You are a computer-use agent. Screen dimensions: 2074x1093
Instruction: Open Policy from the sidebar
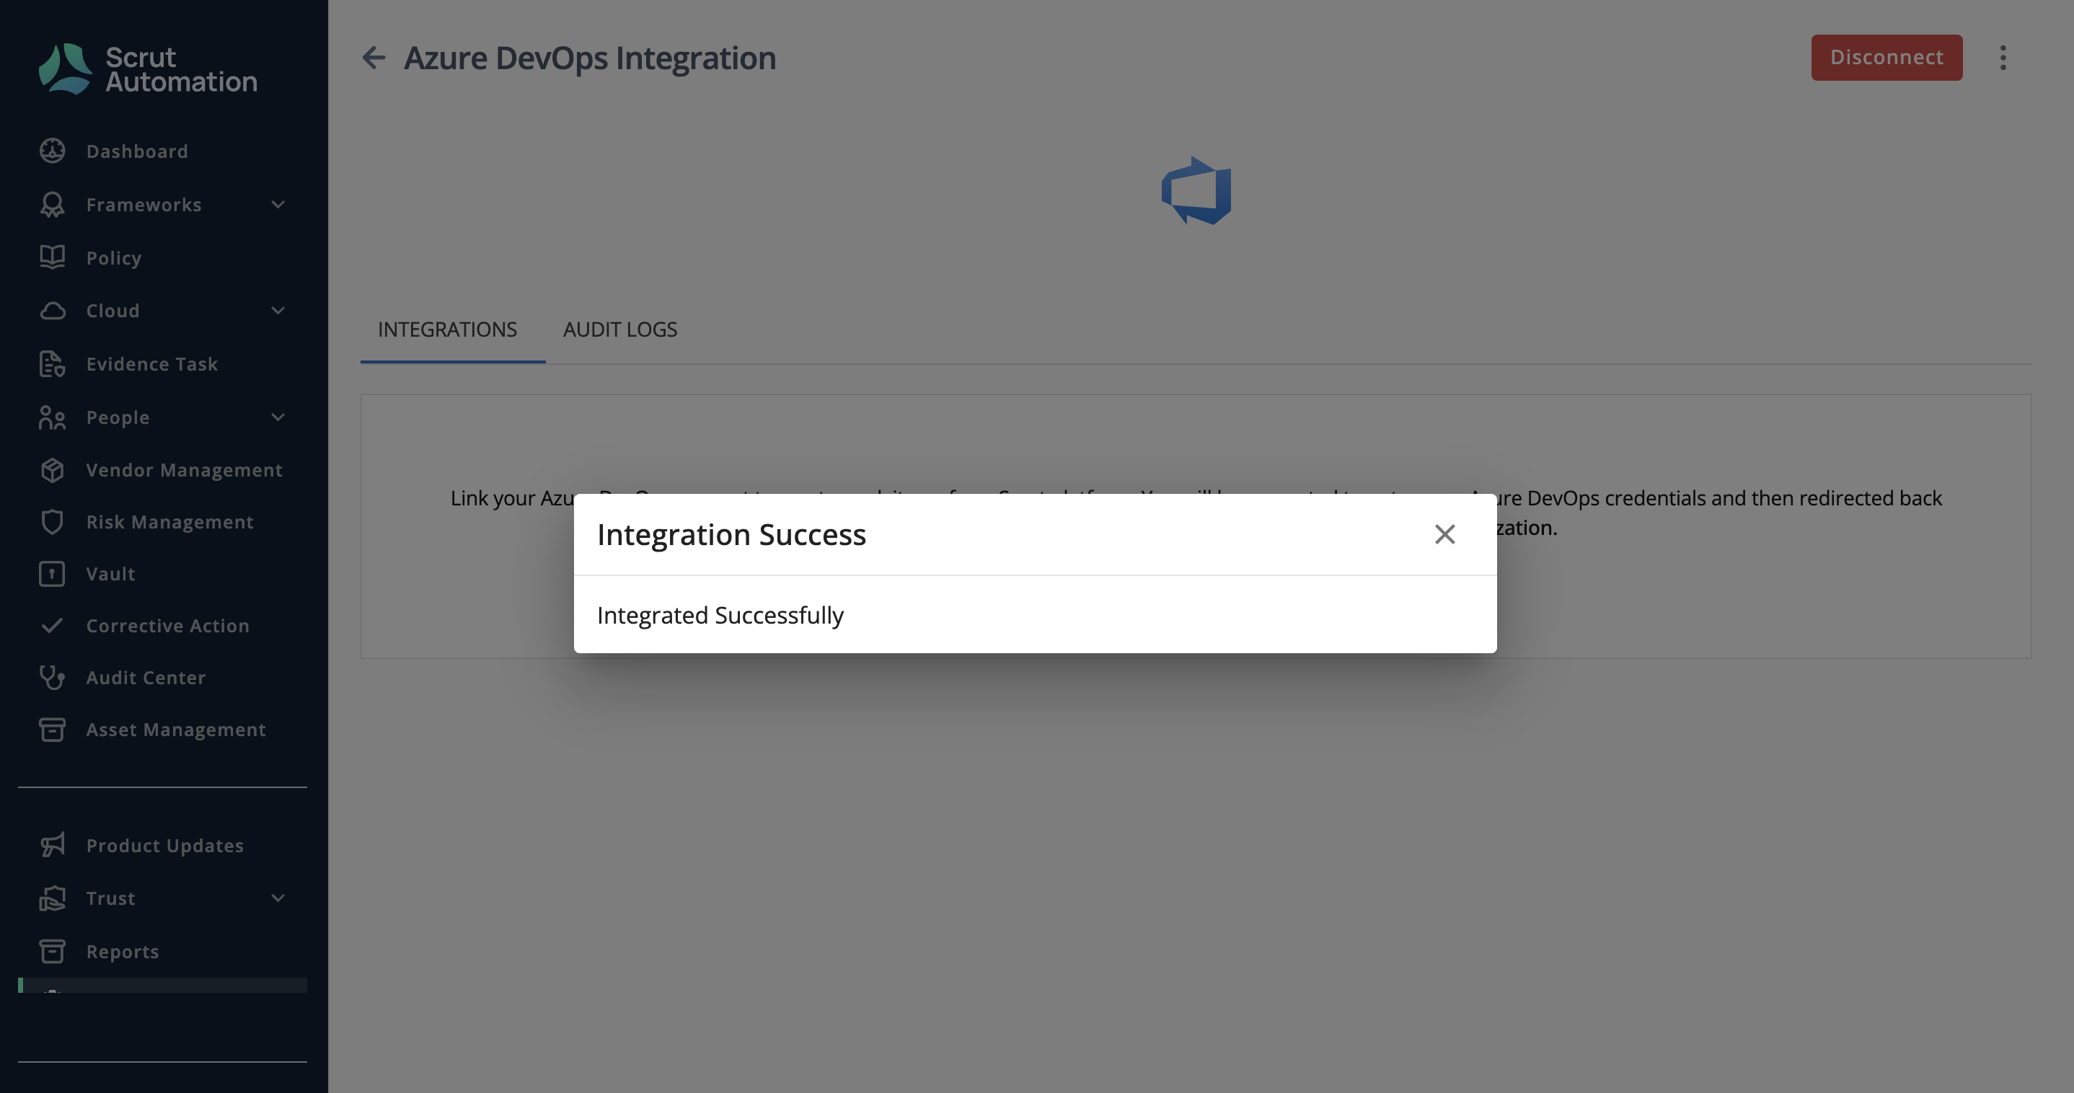(113, 257)
